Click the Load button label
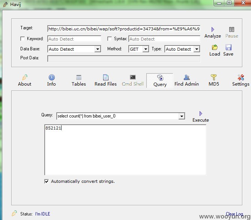 pos(215,54)
